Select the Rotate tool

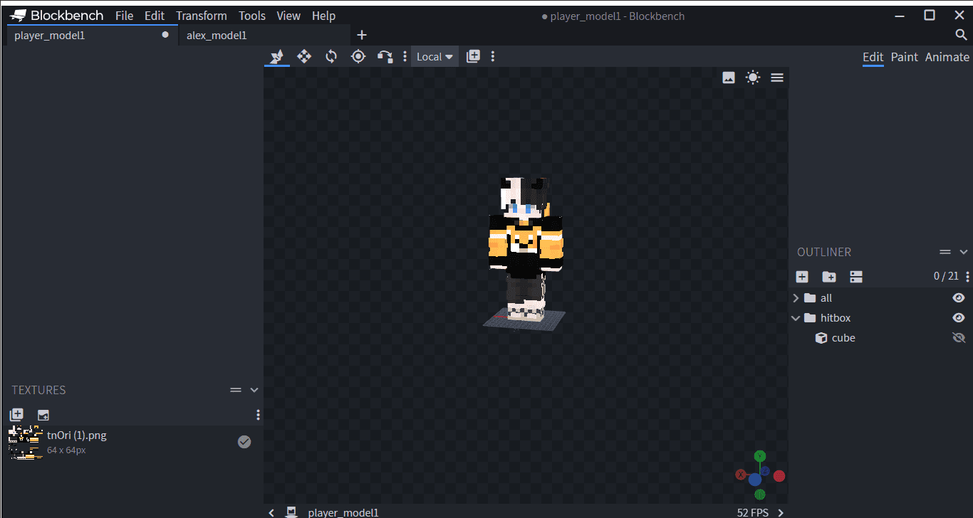[331, 56]
